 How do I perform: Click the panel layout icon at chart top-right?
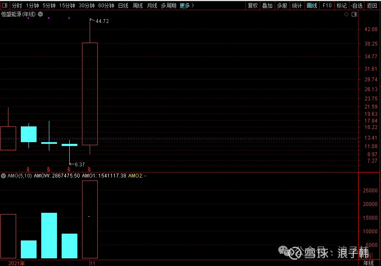tap(353, 14)
